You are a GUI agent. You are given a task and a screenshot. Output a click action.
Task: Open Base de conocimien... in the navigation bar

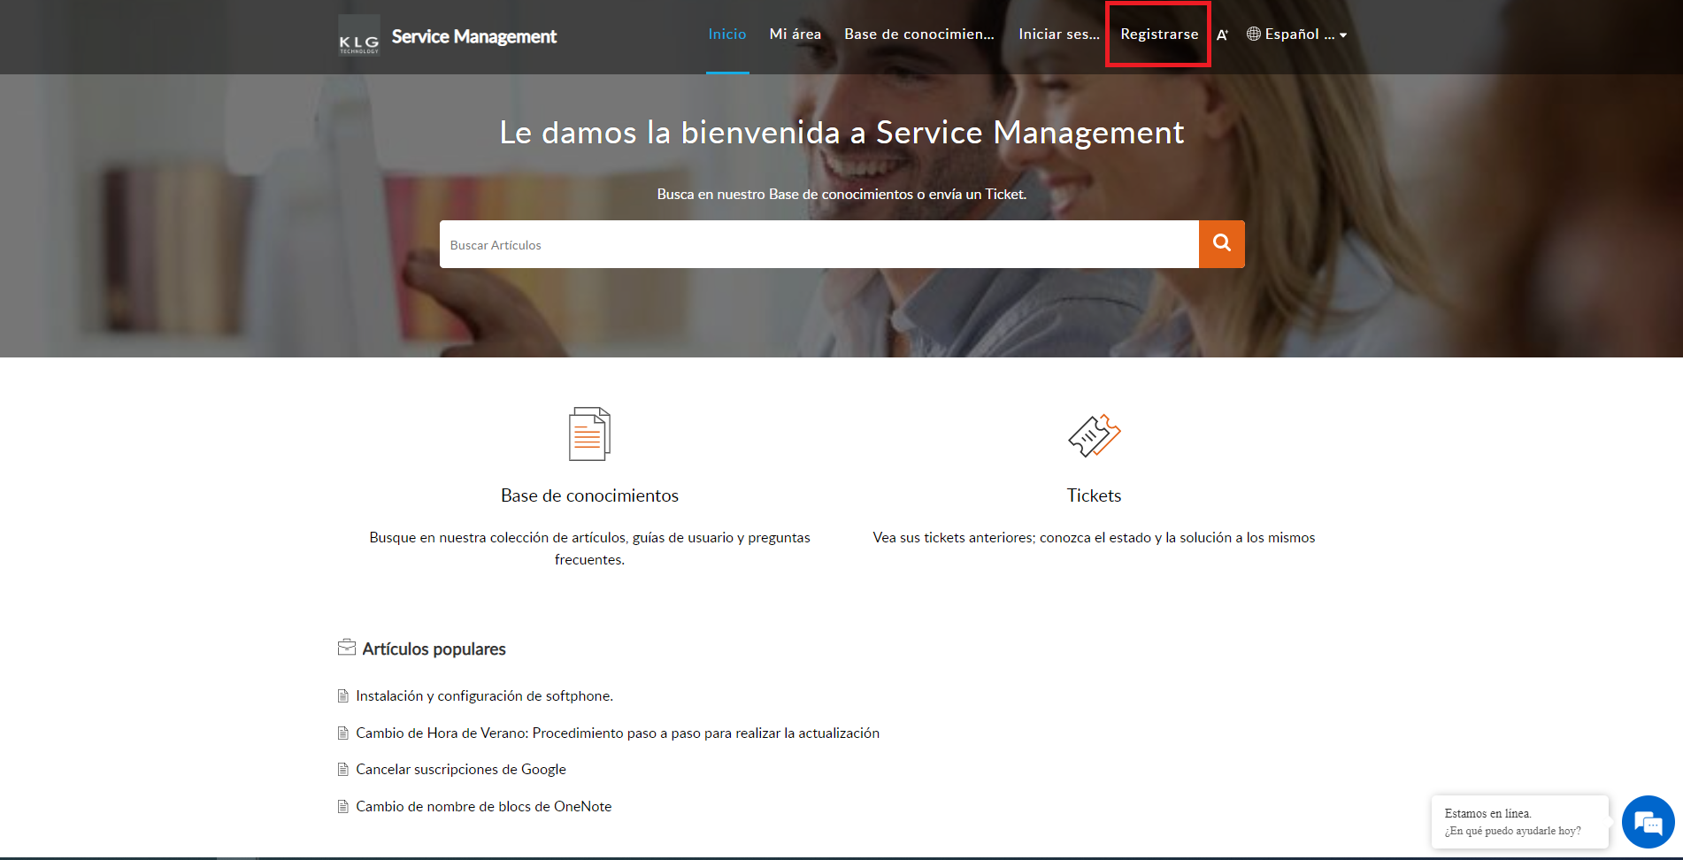pos(919,35)
